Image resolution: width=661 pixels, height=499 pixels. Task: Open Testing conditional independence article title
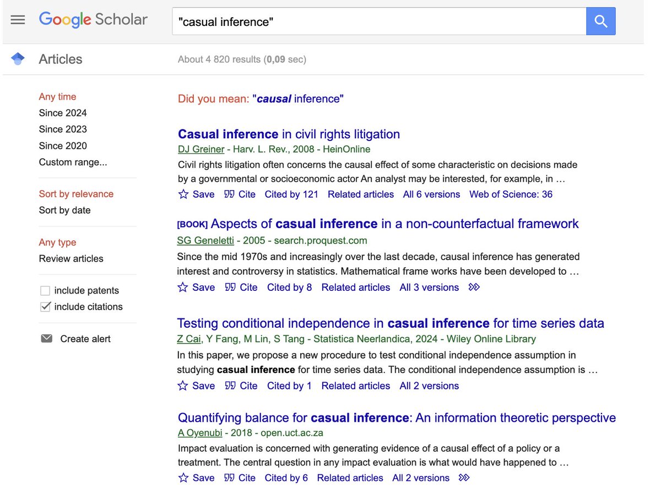(391, 323)
